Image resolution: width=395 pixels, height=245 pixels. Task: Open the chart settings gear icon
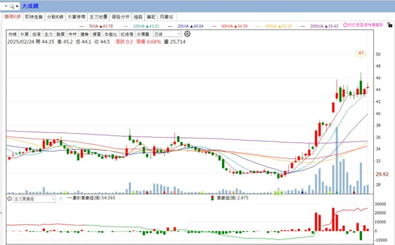point(187,34)
